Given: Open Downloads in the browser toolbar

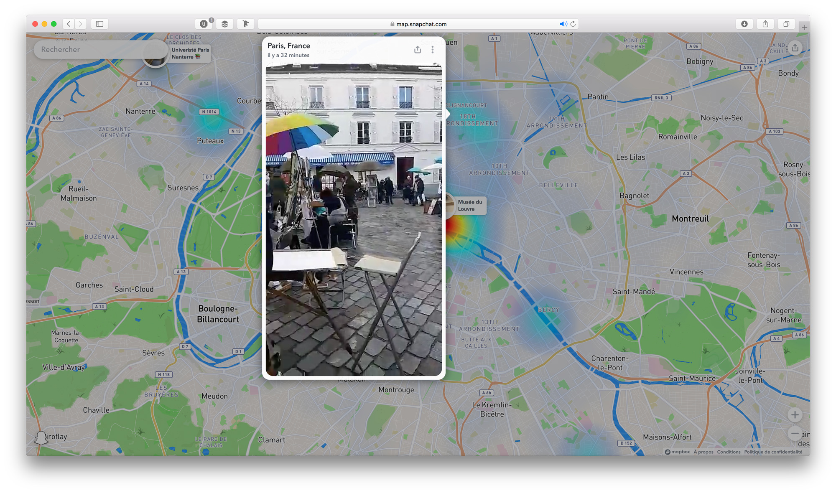Looking at the screenshot, I should [744, 24].
